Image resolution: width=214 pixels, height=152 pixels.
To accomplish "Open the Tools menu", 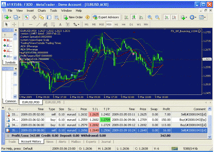I will pyautogui.click(x=53, y=11).
